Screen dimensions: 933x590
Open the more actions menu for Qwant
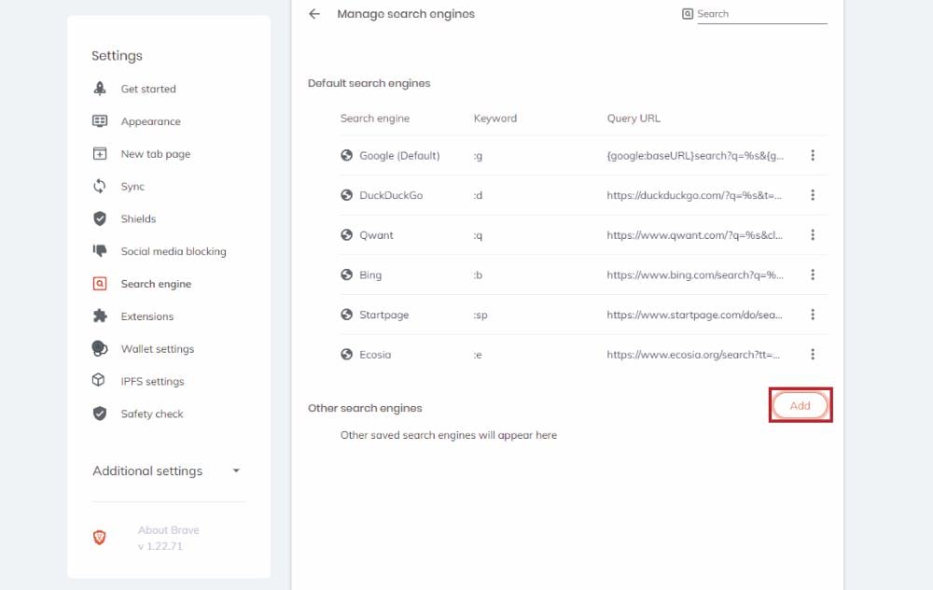[x=813, y=234]
